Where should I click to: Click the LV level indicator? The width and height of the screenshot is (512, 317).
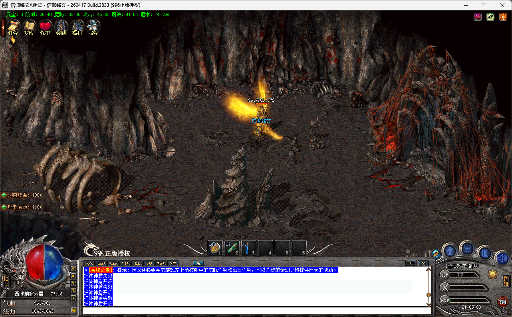coord(445,275)
